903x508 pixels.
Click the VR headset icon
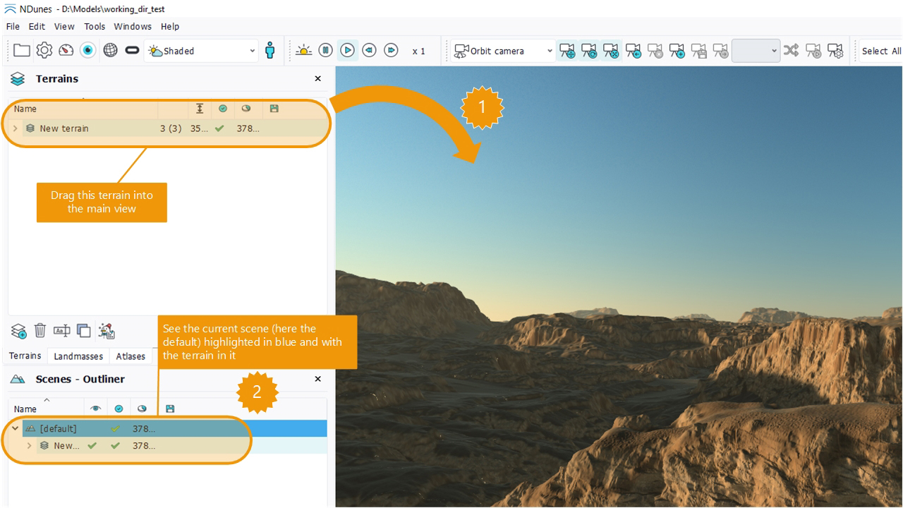(132, 51)
